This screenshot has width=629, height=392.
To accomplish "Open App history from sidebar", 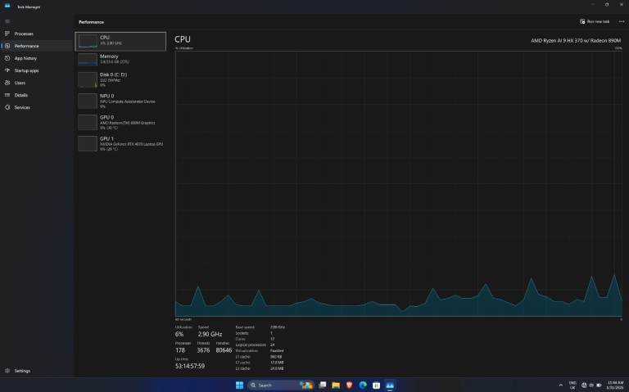I will click(x=25, y=58).
